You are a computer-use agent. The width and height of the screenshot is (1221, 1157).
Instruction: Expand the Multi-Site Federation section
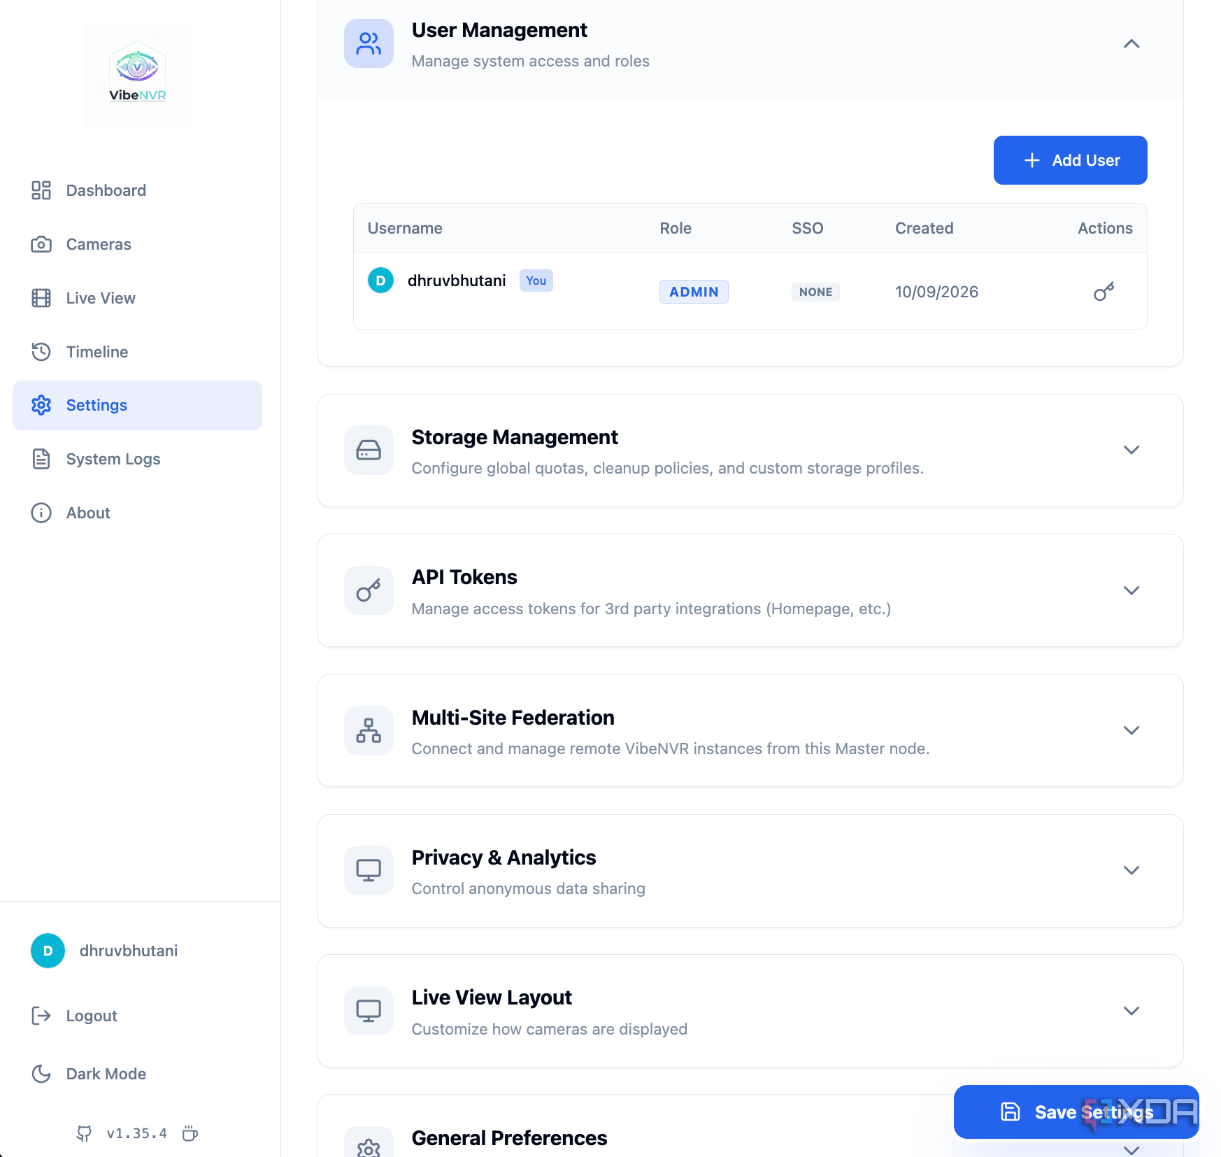1131,730
